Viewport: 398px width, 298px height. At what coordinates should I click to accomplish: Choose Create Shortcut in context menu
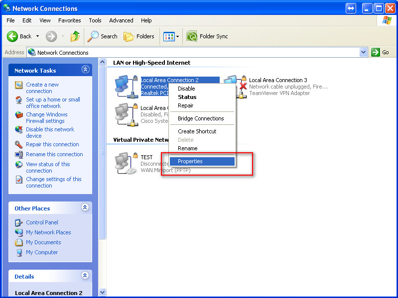click(202, 131)
